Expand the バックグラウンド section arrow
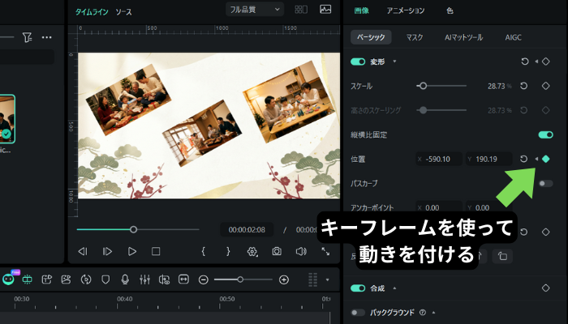Screen dimensions: 568x324 (433, 313)
